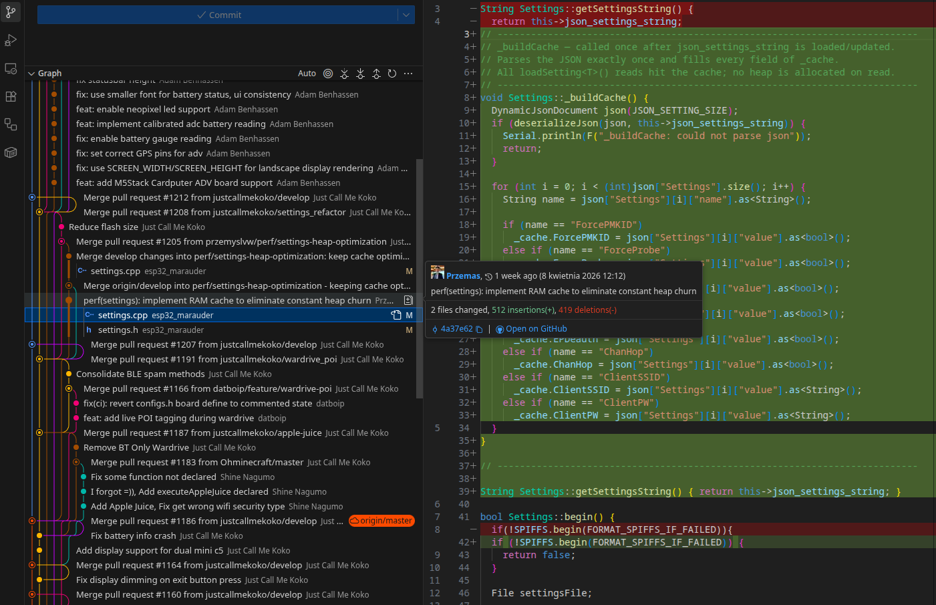Refresh the source control Graph

(392, 74)
